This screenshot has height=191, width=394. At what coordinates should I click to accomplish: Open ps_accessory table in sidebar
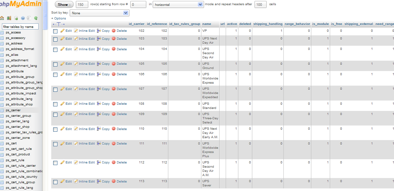[x=15, y=38]
